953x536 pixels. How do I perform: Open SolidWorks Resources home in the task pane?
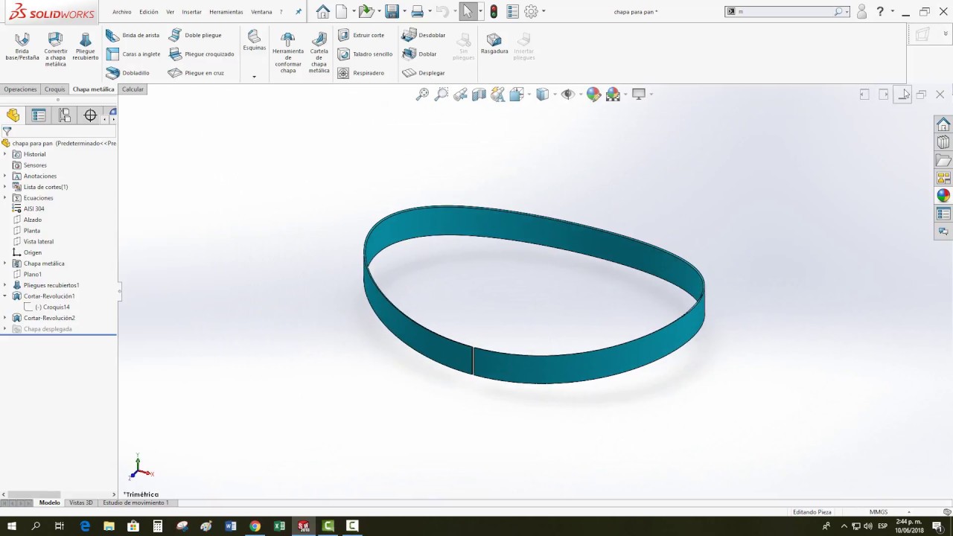point(943,124)
